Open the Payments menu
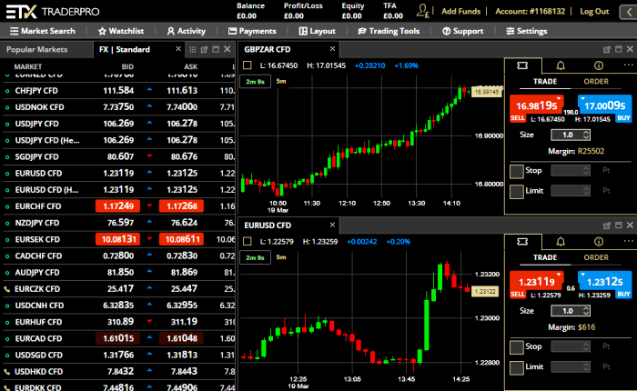 click(x=252, y=31)
